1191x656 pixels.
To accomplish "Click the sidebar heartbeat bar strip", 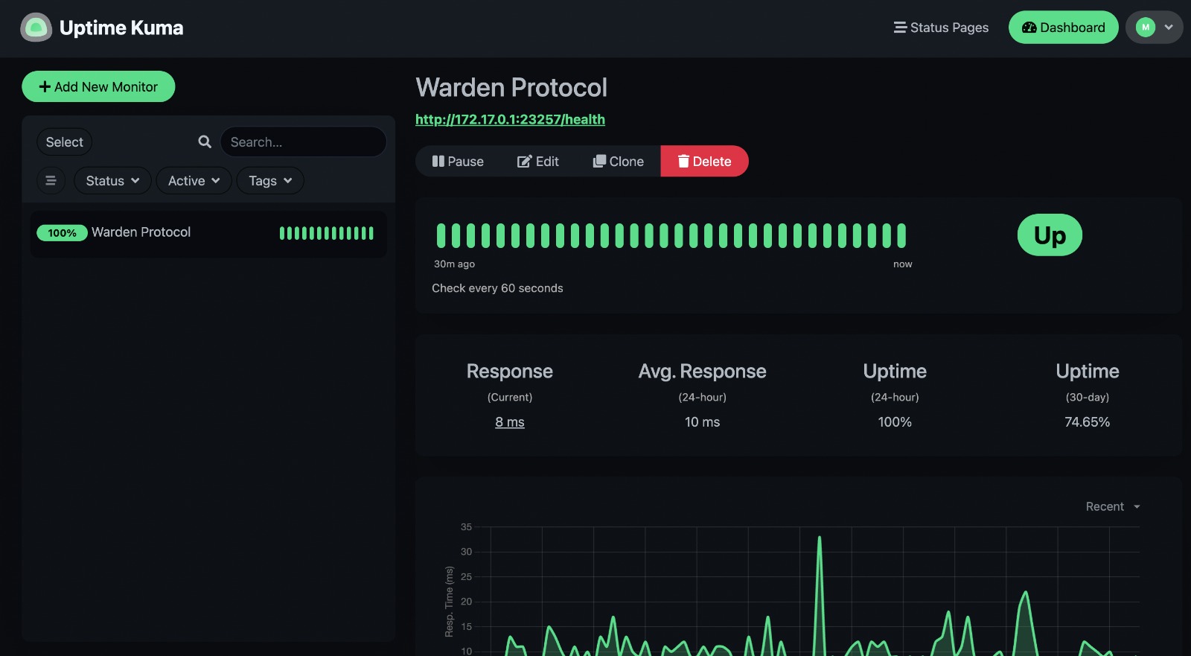I will point(327,233).
